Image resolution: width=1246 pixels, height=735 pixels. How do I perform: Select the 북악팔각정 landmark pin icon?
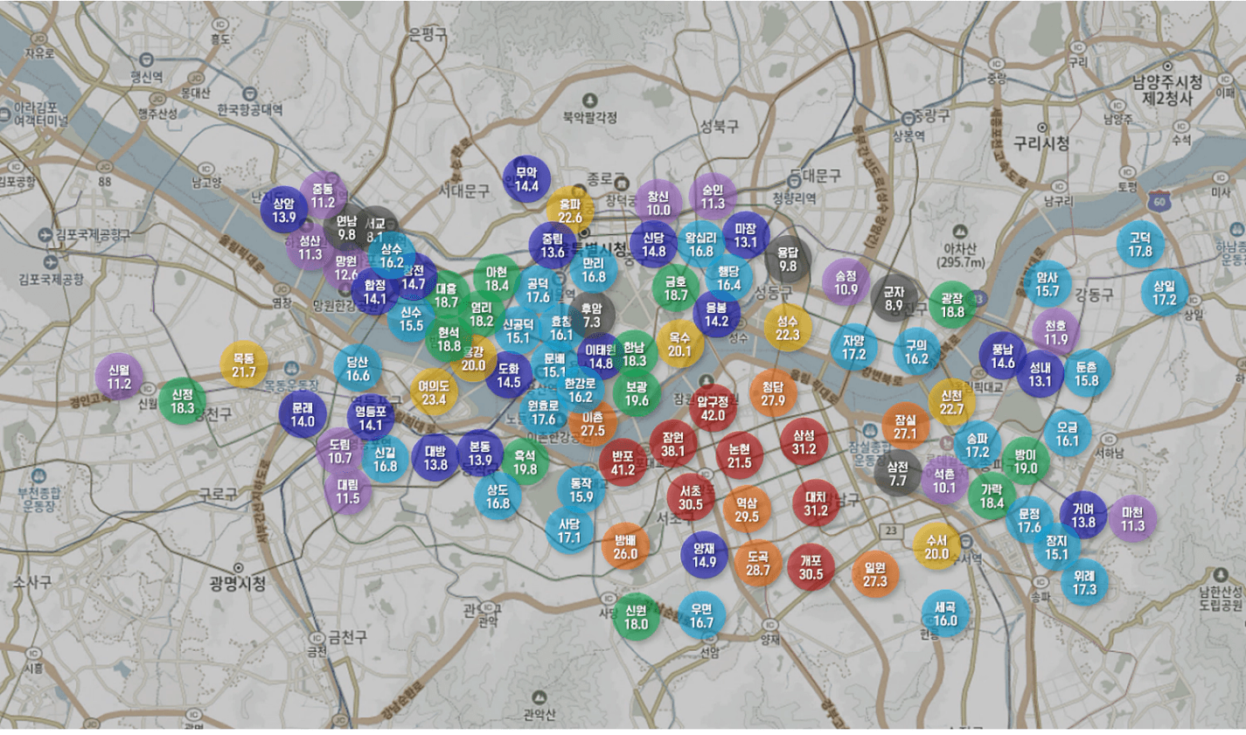(590, 101)
